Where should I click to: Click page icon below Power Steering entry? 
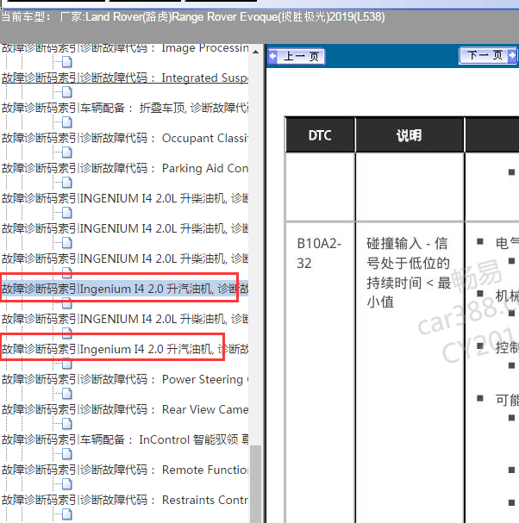click(x=67, y=394)
